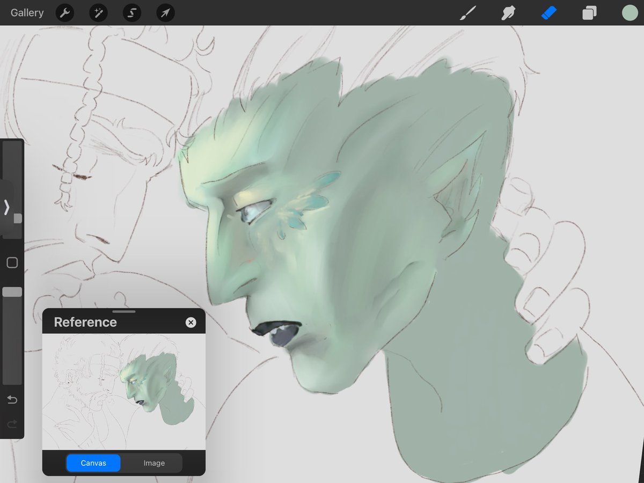Click the Reference panel canvas thumbnail

123,392
